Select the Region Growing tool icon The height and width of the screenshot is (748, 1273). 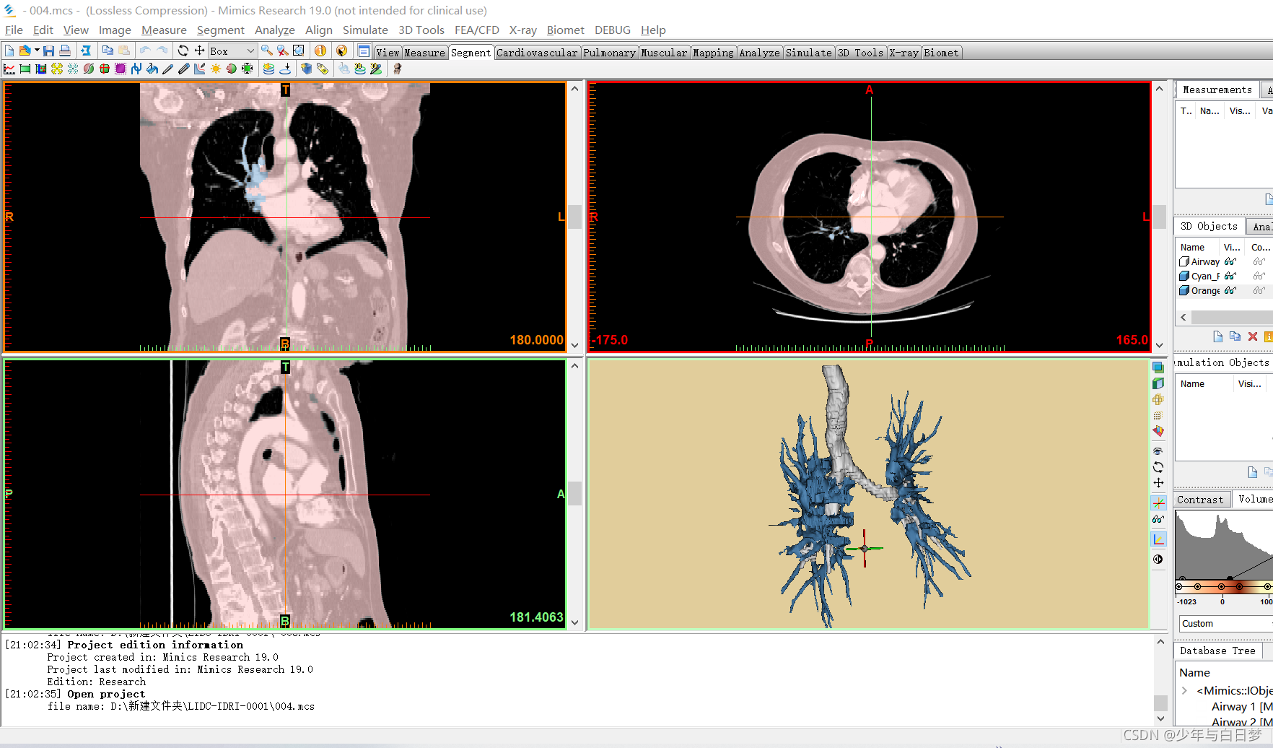click(x=57, y=69)
